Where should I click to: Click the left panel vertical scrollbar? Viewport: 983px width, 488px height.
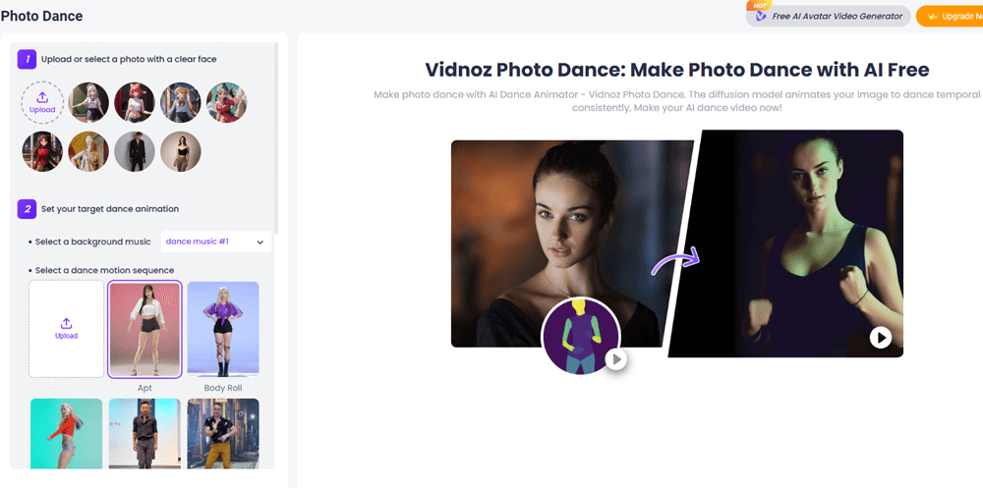[x=276, y=137]
